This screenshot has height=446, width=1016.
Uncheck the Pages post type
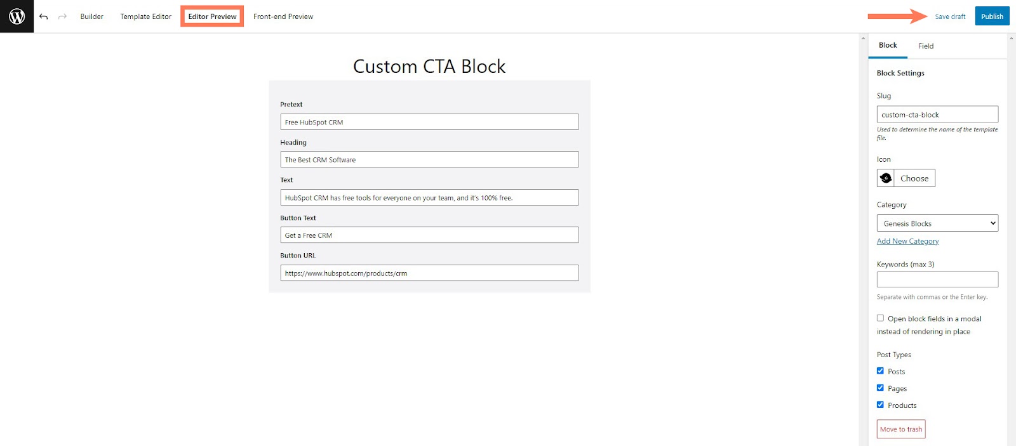click(x=880, y=387)
